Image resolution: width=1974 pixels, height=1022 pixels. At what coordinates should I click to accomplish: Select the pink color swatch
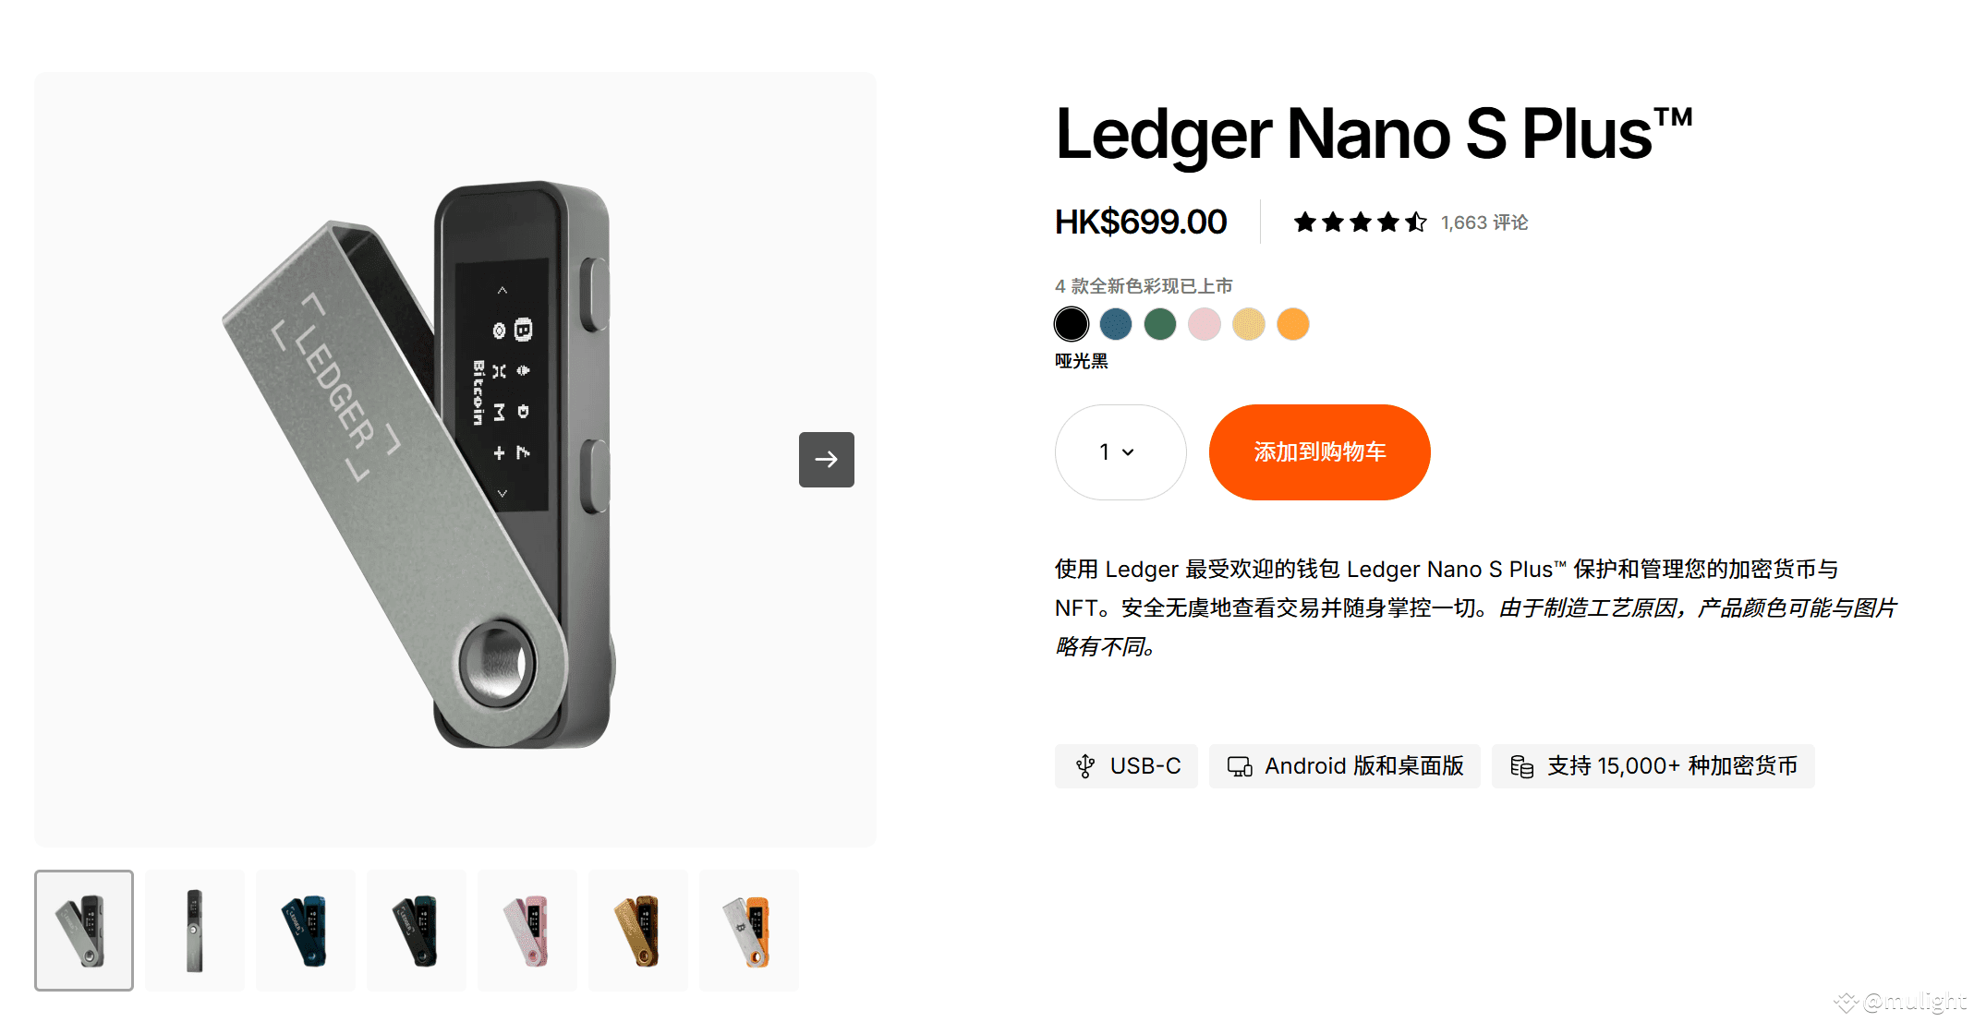pyautogui.click(x=1205, y=324)
